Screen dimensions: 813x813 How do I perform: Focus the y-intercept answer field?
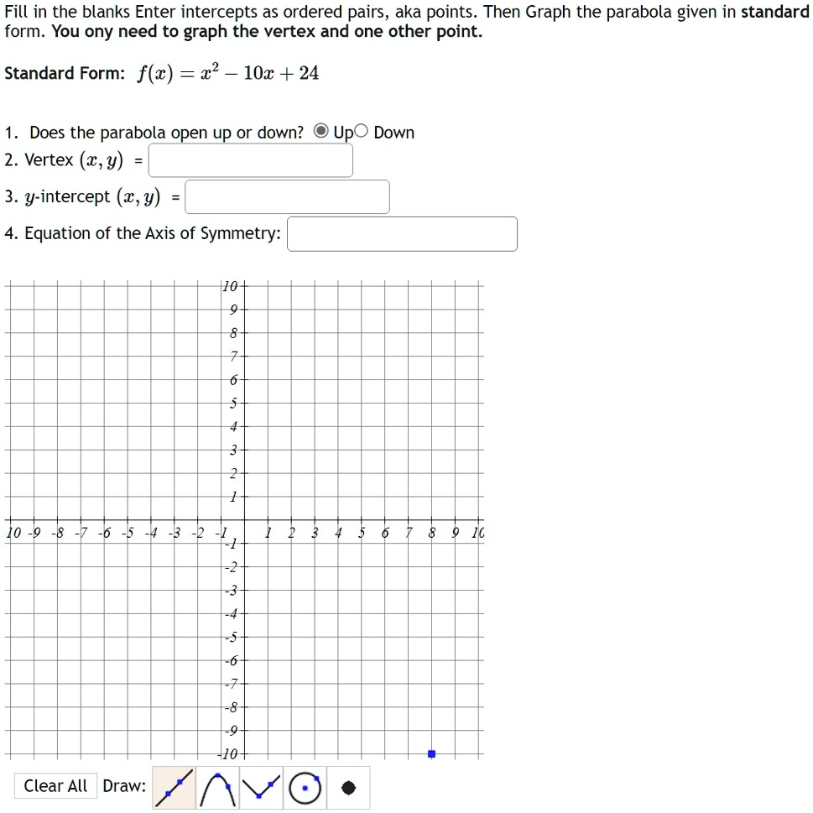287,197
